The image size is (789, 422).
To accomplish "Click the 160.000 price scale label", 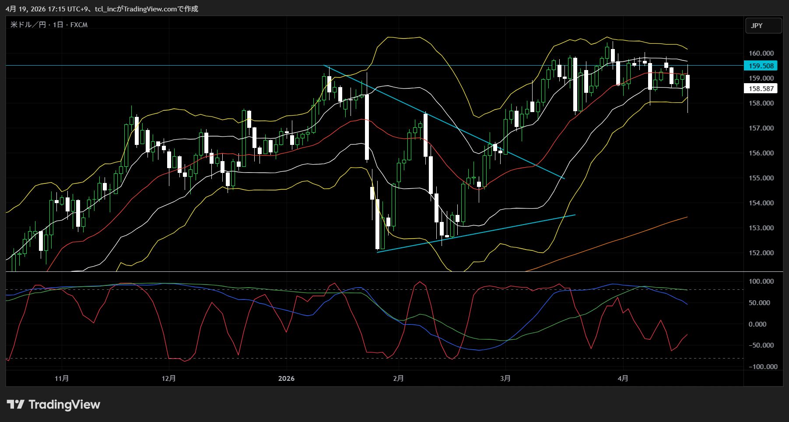I will tap(761, 53).
